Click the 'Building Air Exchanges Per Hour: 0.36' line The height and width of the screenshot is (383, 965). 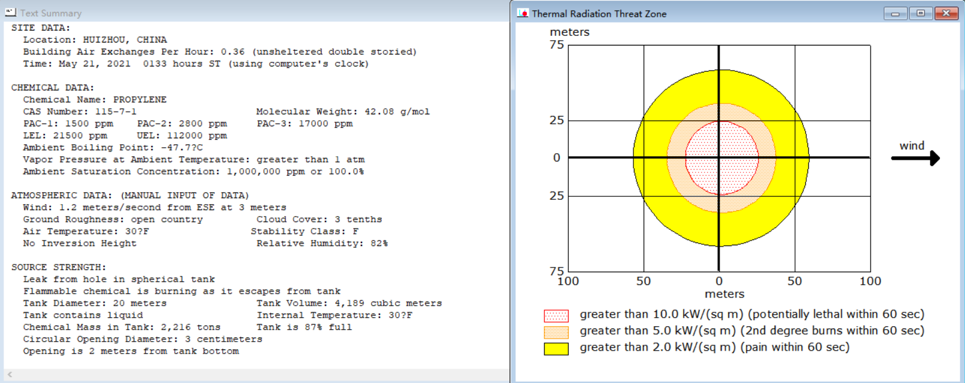click(x=220, y=52)
